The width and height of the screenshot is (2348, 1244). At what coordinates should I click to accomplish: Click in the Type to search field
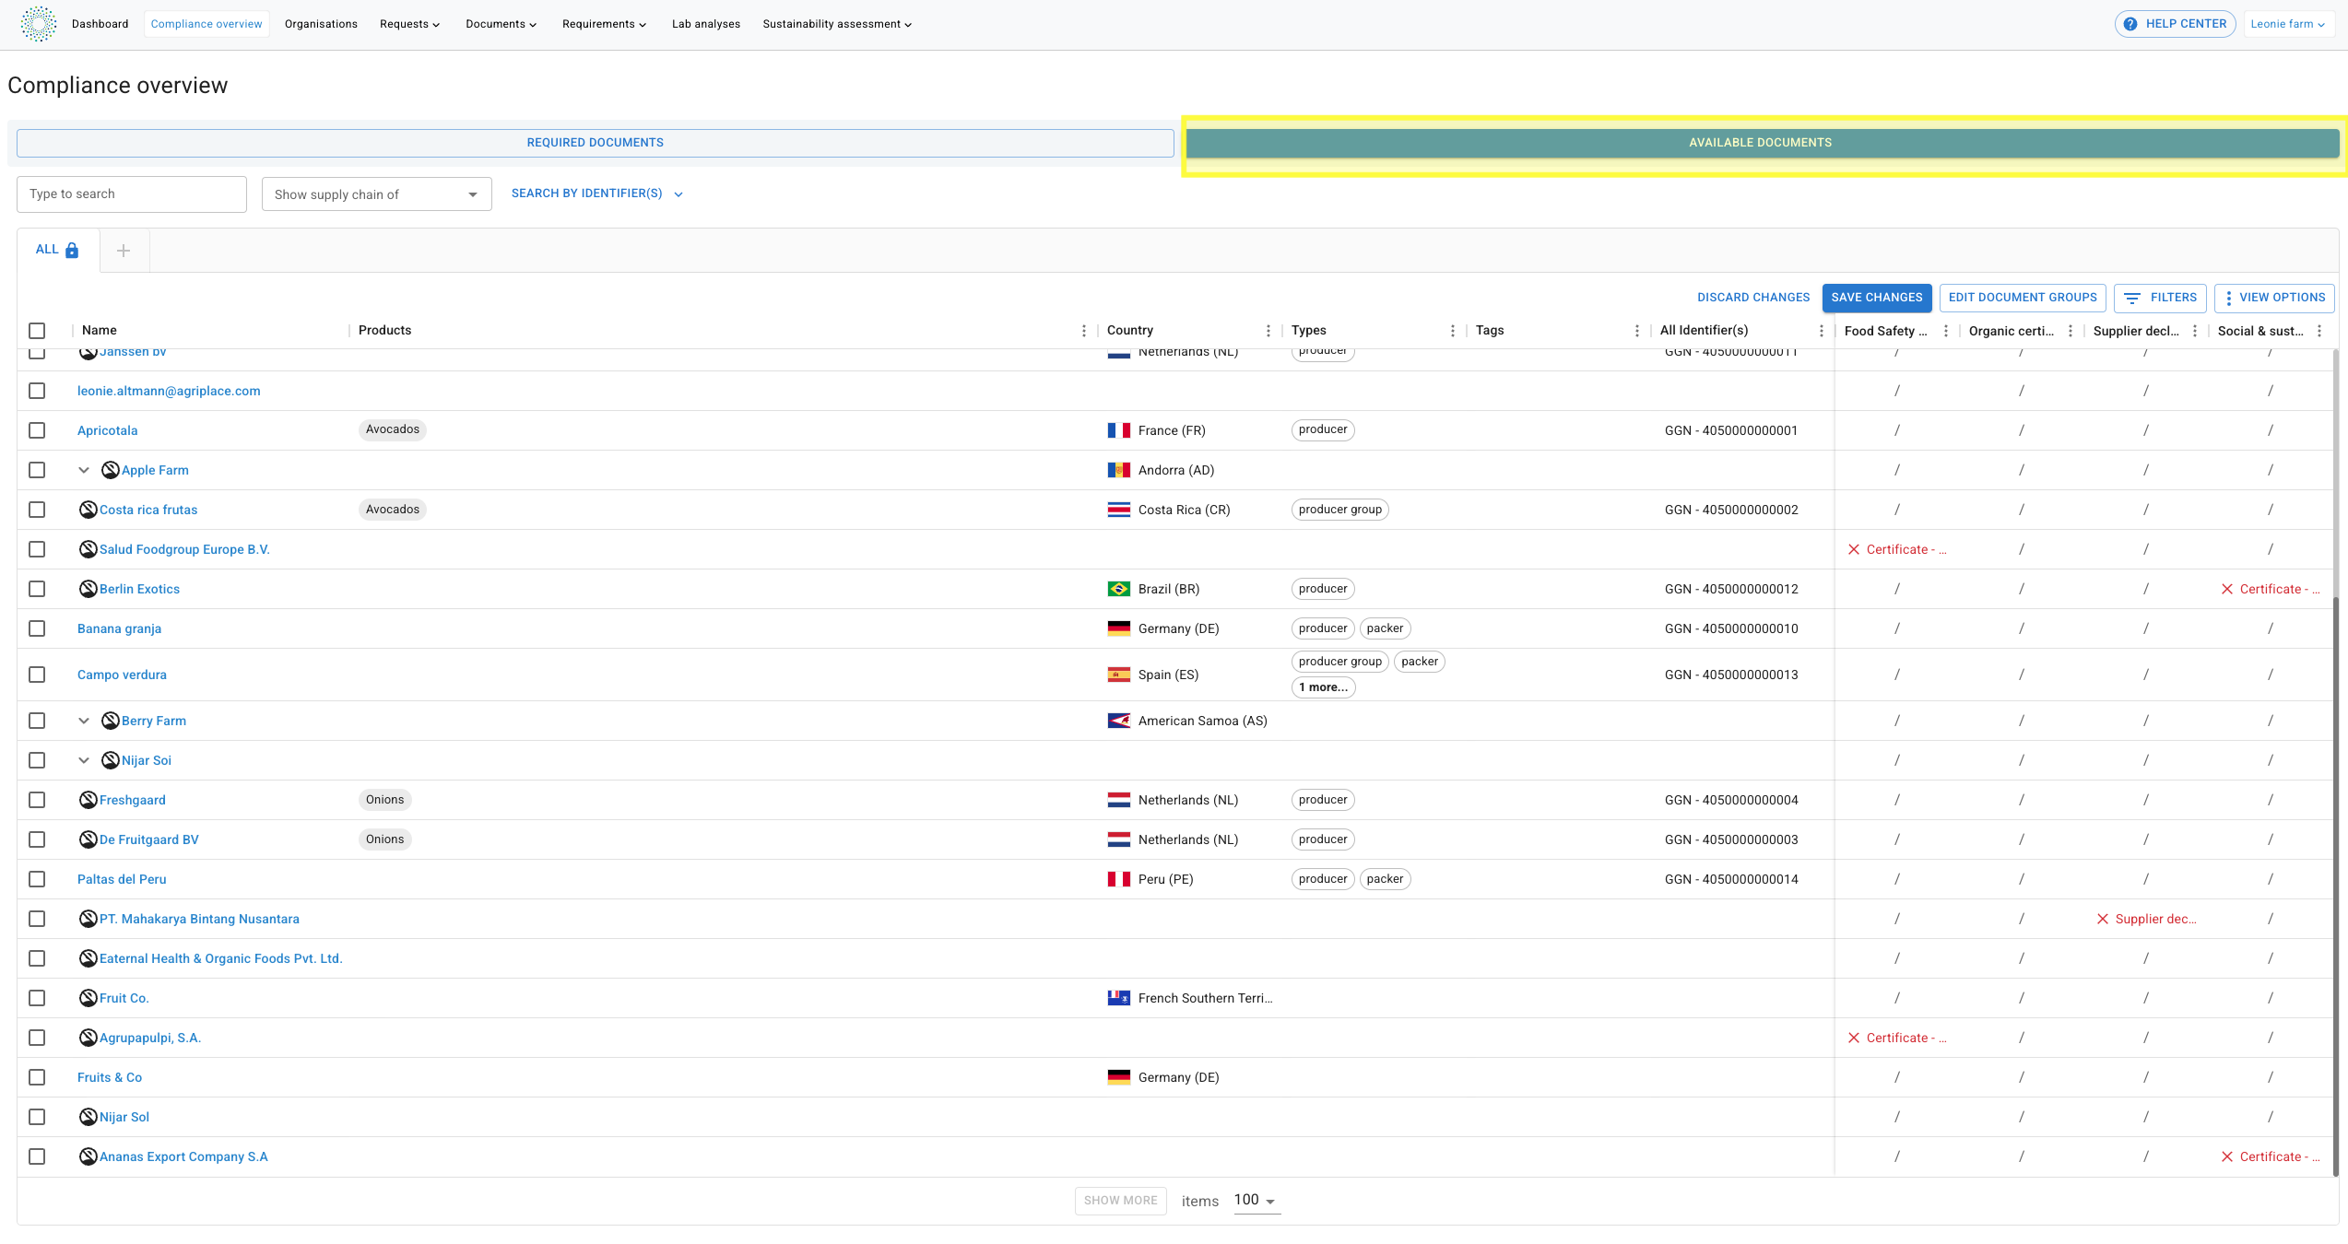[x=132, y=194]
